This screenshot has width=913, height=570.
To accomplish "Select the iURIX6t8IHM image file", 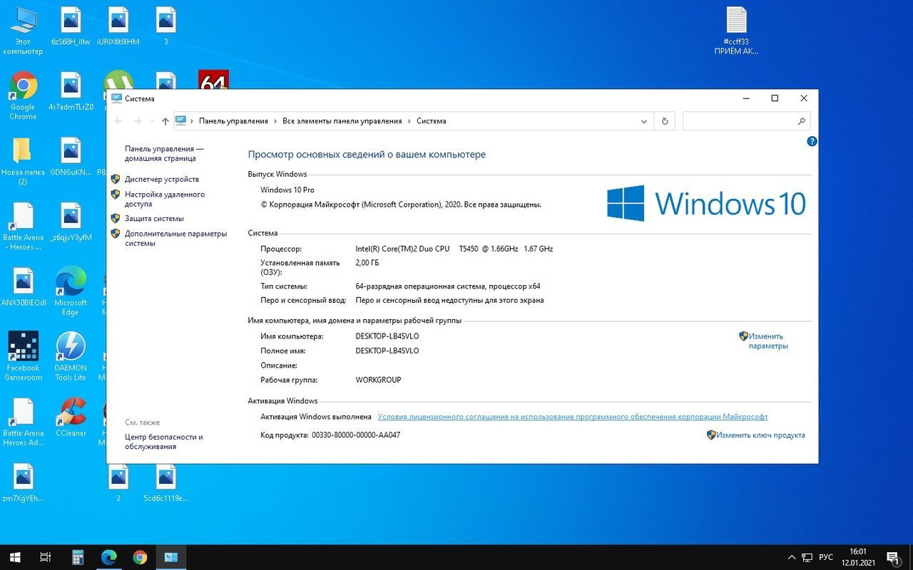I will click(118, 26).
